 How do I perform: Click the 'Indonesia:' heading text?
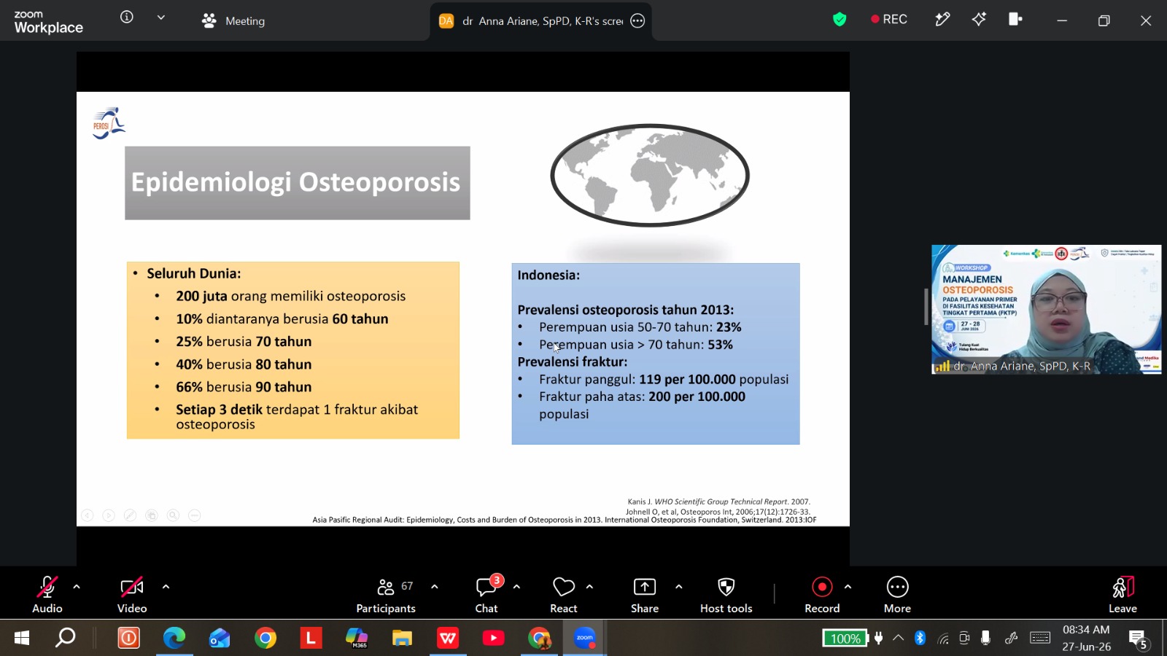tap(548, 276)
